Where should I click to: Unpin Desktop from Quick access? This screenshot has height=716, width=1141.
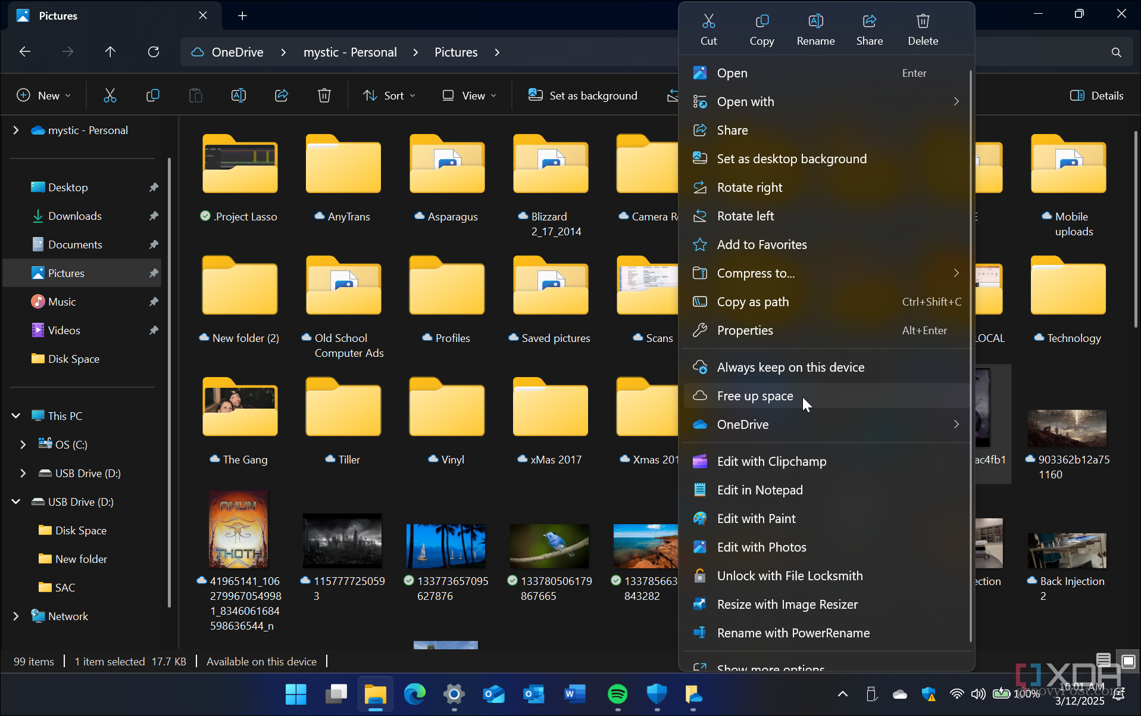(154, 188)
